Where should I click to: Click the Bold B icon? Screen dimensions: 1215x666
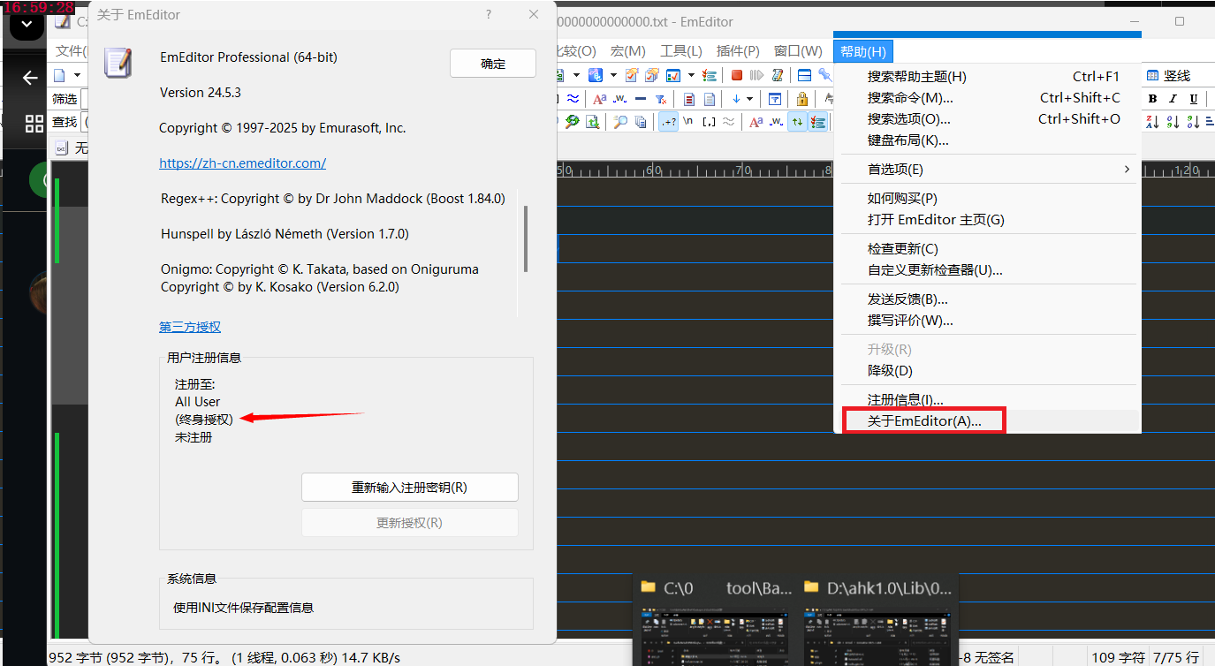pos(1152,99)
